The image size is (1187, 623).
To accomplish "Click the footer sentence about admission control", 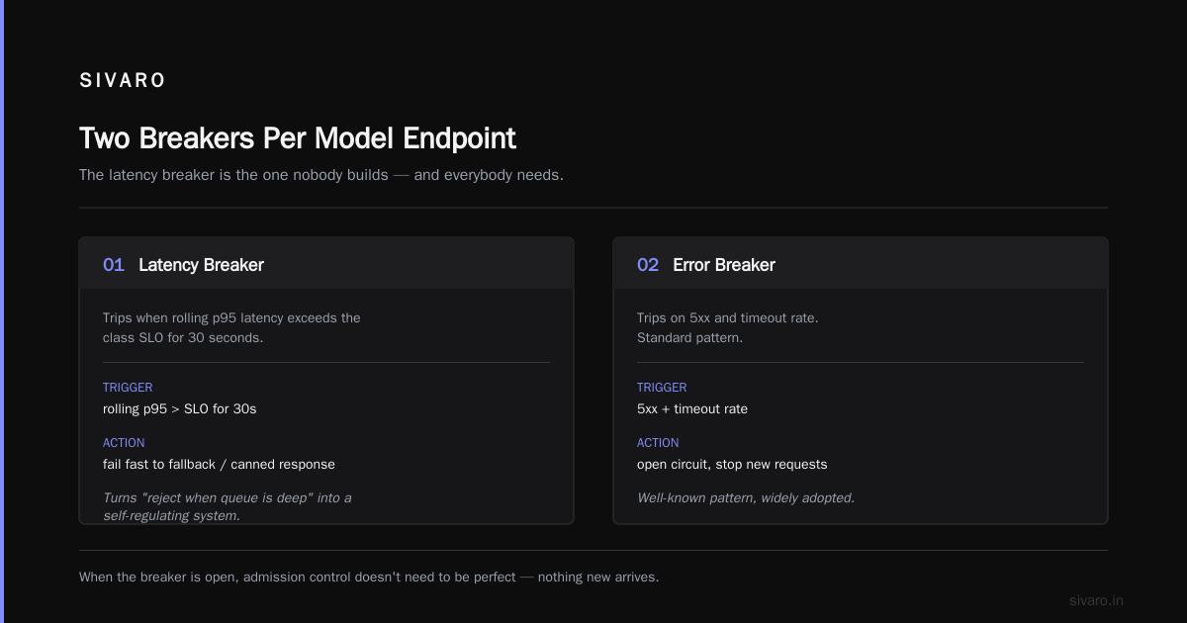I will tap(369, 577).
